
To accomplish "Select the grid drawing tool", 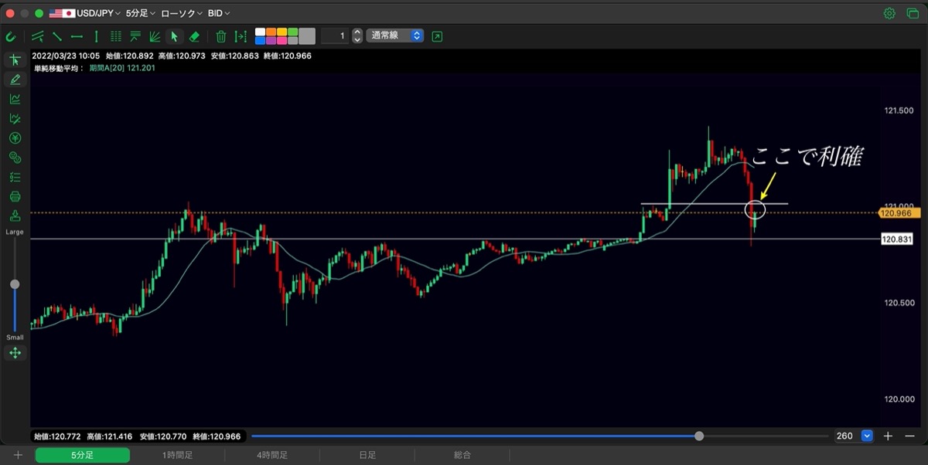I will pos(116,36).
